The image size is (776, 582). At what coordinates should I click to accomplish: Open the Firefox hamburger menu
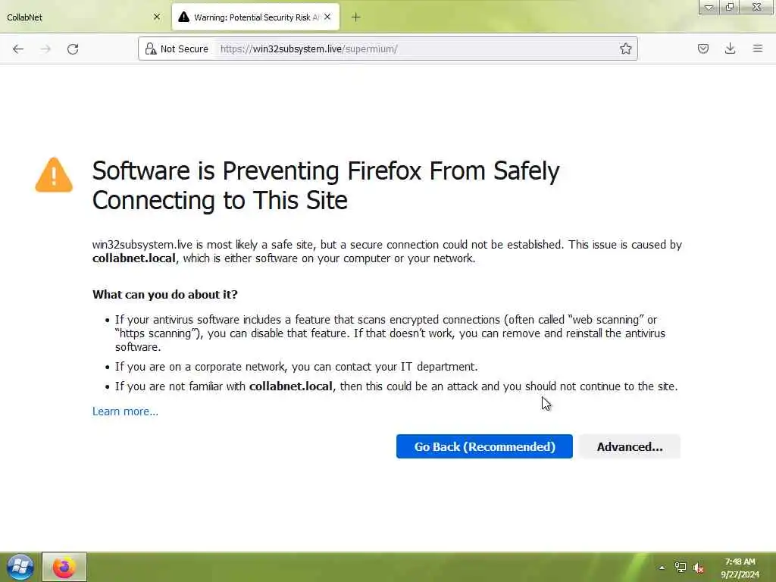(757, 48)
